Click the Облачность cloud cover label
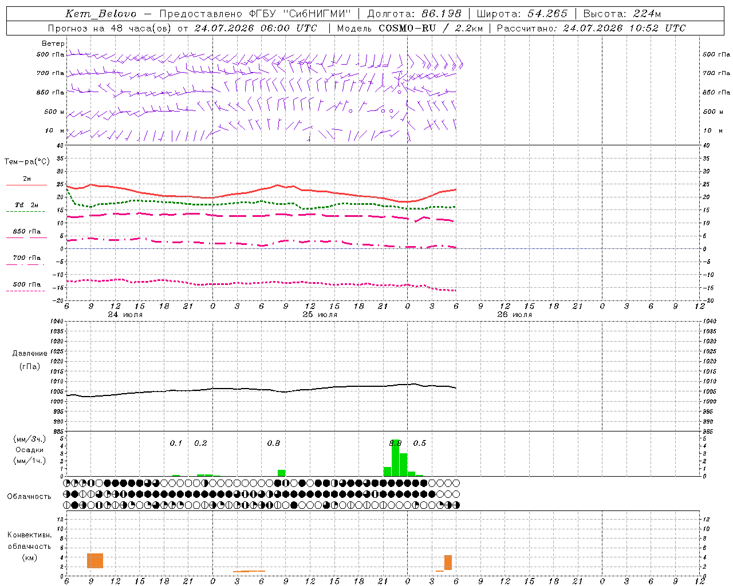This screenshot has height=586, width=733. 29,496
